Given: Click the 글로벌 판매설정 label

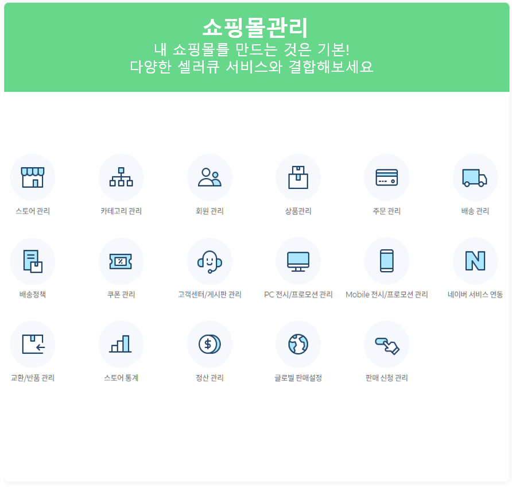Looking at the screenshot, I should point(298,377).
